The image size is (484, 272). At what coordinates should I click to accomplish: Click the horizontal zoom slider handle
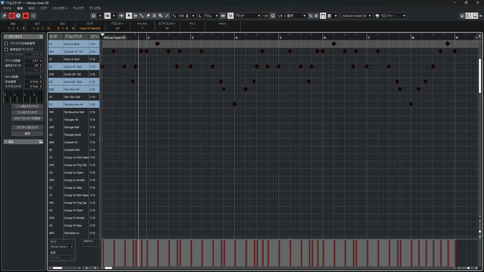click(x=468, y=268)
